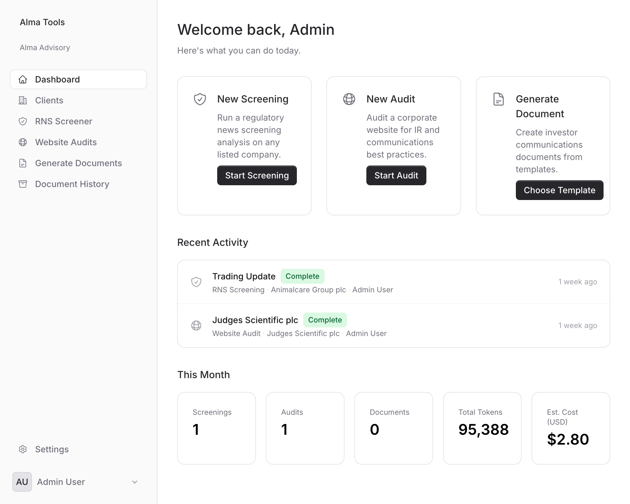Click the globe icon on New Audit card
This screenshot has height=504, width=630.
[349, 99]
